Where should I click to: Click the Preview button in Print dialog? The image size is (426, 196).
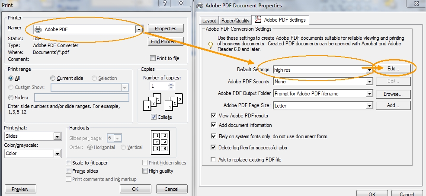pos(20,189)
